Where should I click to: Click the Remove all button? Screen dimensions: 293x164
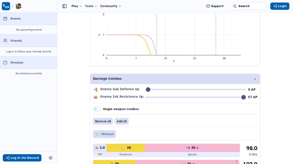(103, 121)
